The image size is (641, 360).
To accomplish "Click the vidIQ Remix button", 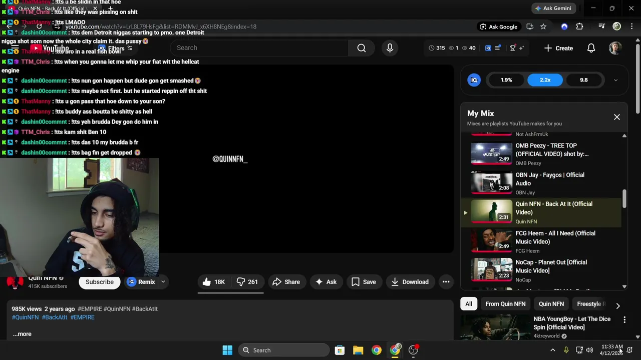I will [x=142, y=282].
